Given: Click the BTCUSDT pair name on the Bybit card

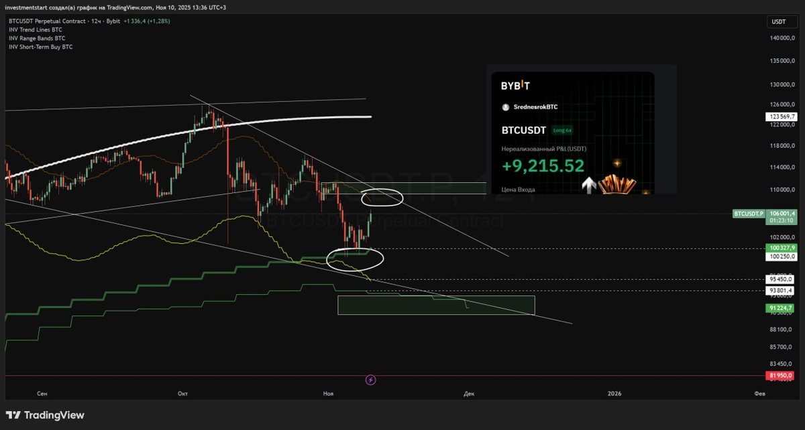Looking at the screenshot, I should coord(523,130).
